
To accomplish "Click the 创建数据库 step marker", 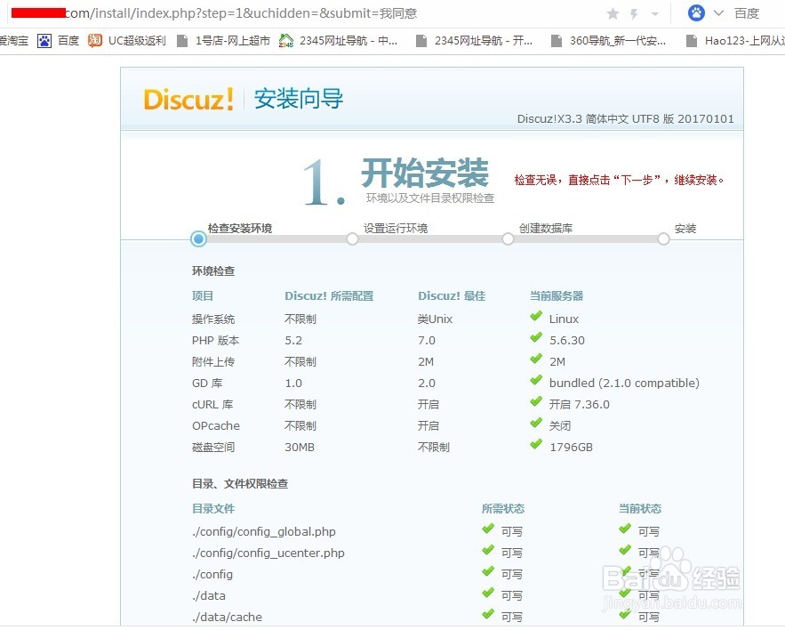I will pos(508,239).
